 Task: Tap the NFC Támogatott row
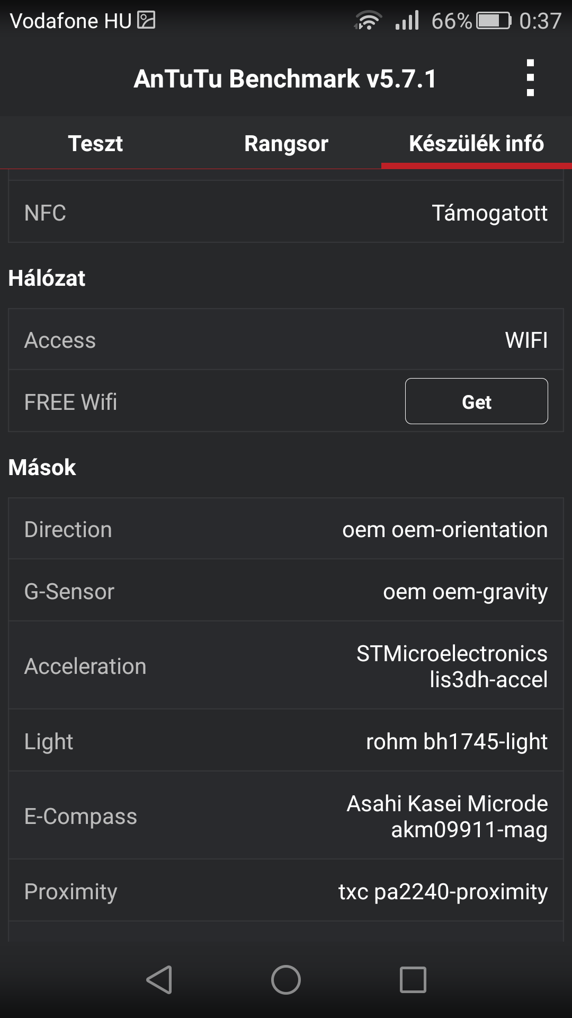tap(286, 213)
